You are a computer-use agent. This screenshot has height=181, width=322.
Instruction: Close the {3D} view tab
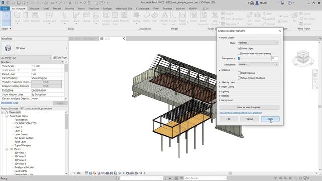click(124, 39)
